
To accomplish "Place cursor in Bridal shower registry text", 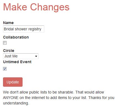I will pos(23,29).
